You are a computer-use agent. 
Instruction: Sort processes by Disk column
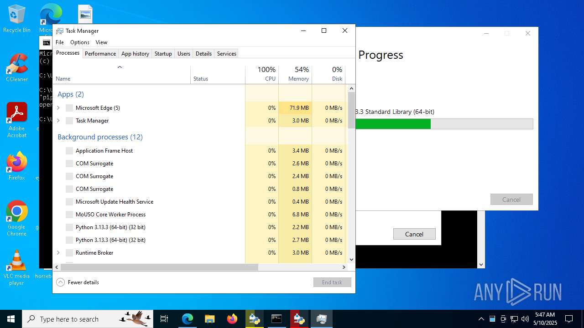click(328, 74)
